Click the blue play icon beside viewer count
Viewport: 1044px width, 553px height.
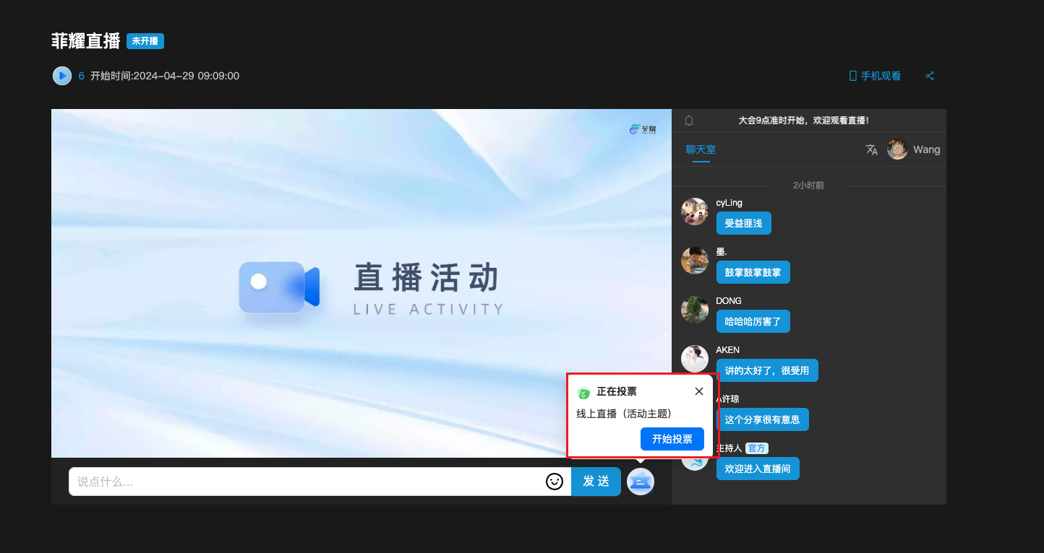62,76
